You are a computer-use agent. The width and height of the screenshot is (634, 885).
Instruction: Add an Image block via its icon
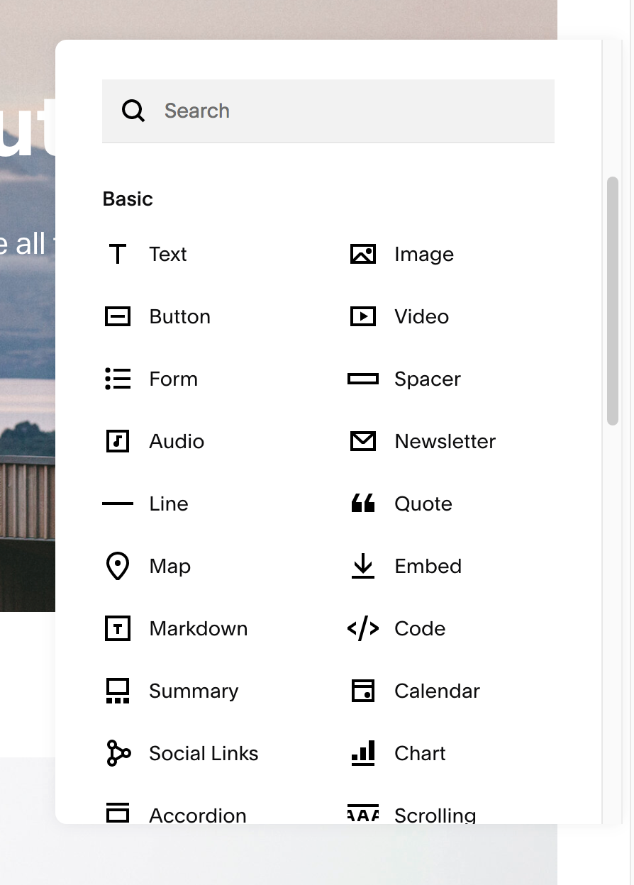pyautogui.click(x=363, y=254)
